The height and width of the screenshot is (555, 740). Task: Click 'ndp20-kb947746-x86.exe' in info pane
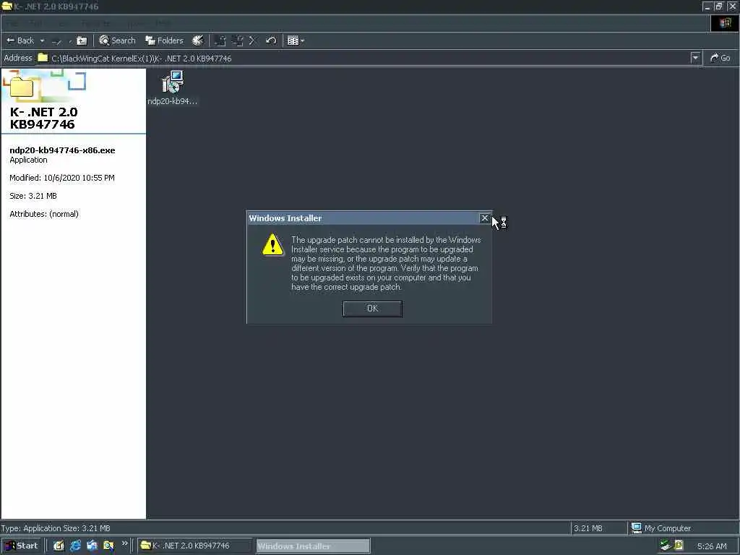point(62,150)
